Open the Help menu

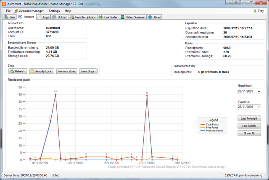point(68,11)
